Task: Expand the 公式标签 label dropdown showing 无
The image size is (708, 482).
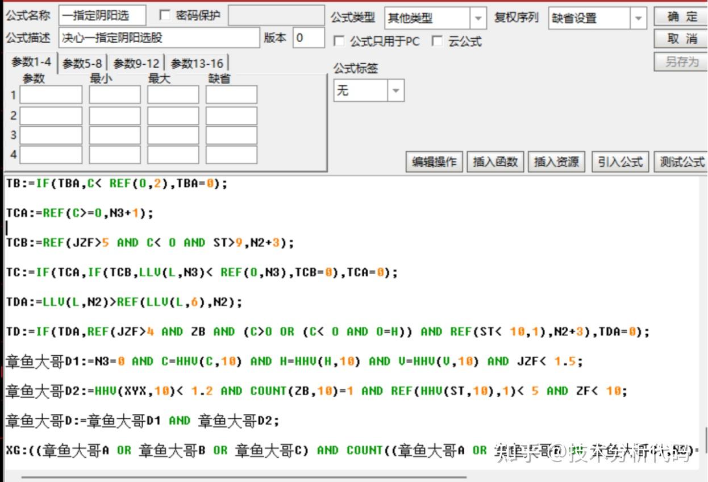Action: pyautogui.click(x=395, y=90)
